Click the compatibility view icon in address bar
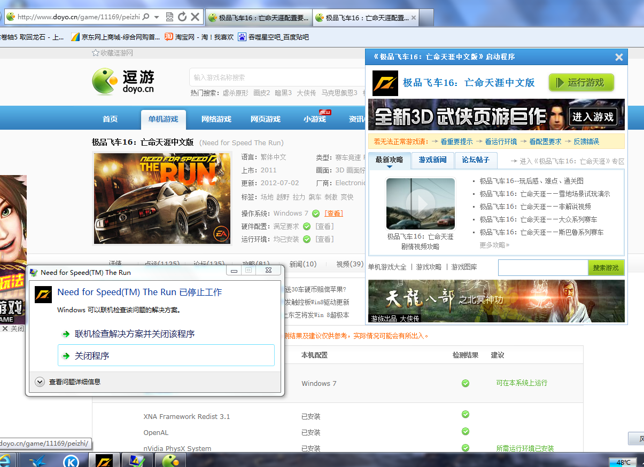This screenshot has height=467, width=644. click(169, 17)
